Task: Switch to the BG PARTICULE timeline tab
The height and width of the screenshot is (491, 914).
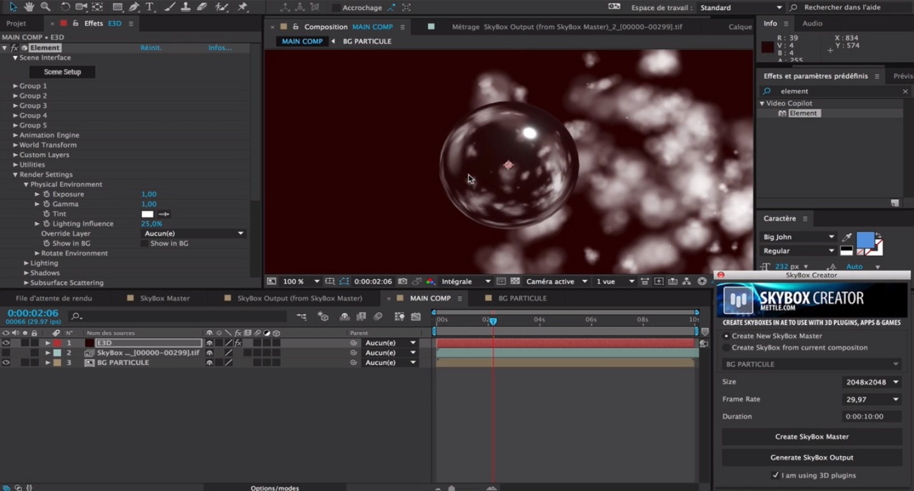Action: tap(522, 298)
